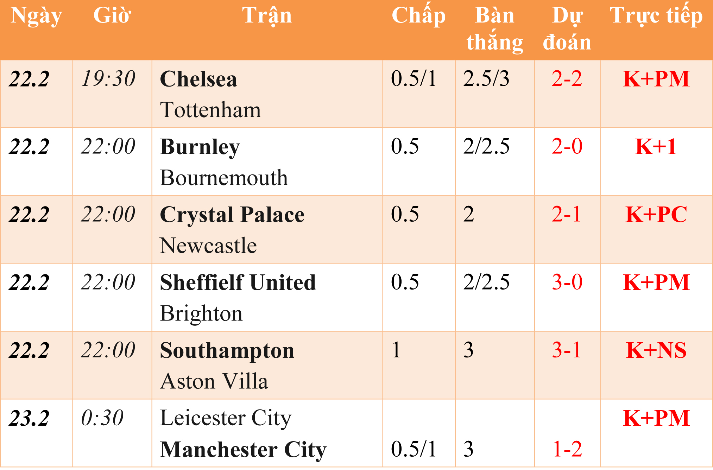Select the K+1 broadcast label
Image resolution: width=713 pixels, height=470 pixels.
pos(656,147)
